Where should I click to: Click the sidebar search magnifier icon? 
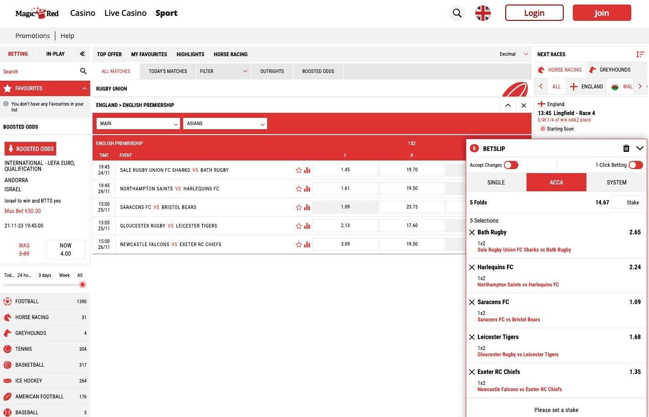coord(83,71)
